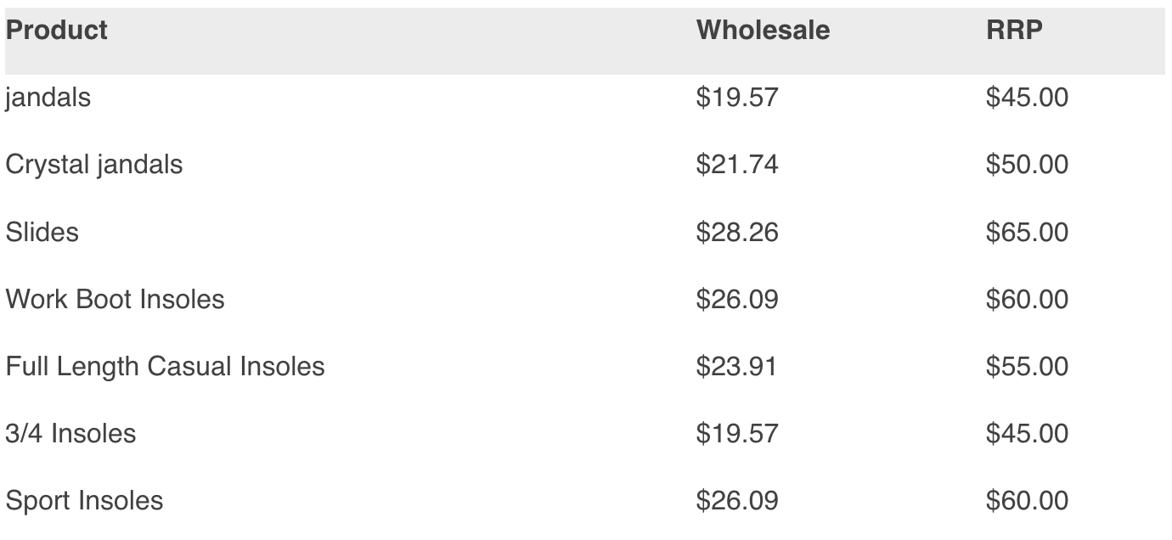1172x540 pixels.
Task: Select the $28.26 wholesale price for Slides
Action: point(737,232)
